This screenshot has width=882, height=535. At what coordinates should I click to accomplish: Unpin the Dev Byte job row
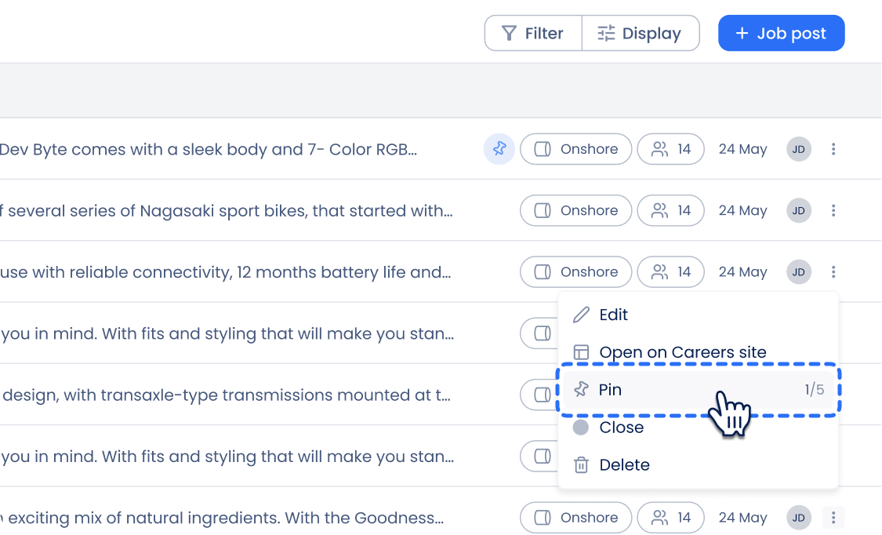click(x=499, y=149)
